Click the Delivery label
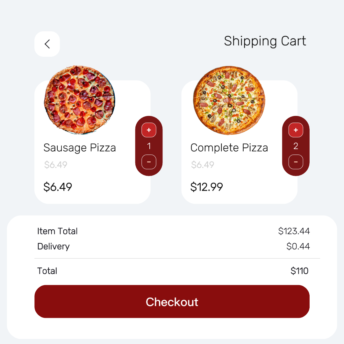The image size is (344, 344). pos(53,246)
